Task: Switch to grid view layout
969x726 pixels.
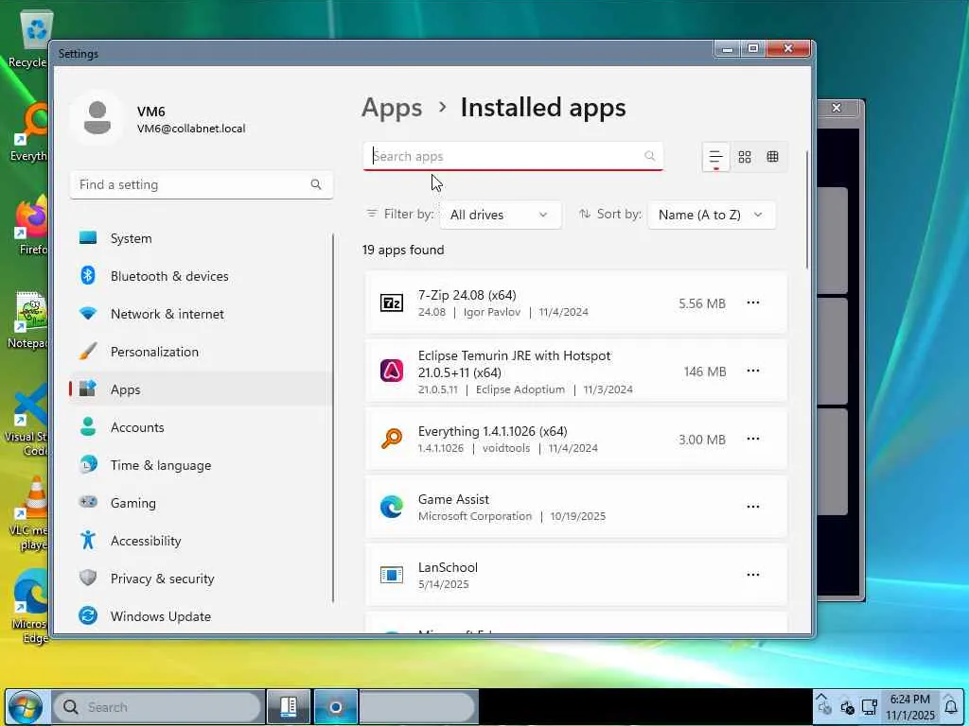Action: (x=745, y=157)
